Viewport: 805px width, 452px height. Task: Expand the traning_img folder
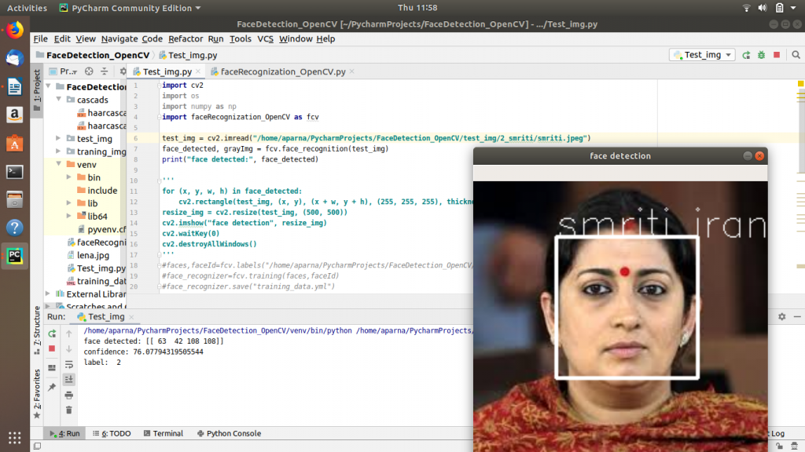click(x=58, y=151)
